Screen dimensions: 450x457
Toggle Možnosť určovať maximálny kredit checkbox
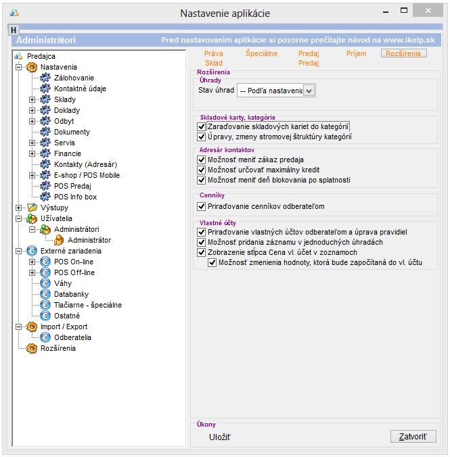pyautogui.click(x=201, y=170)
